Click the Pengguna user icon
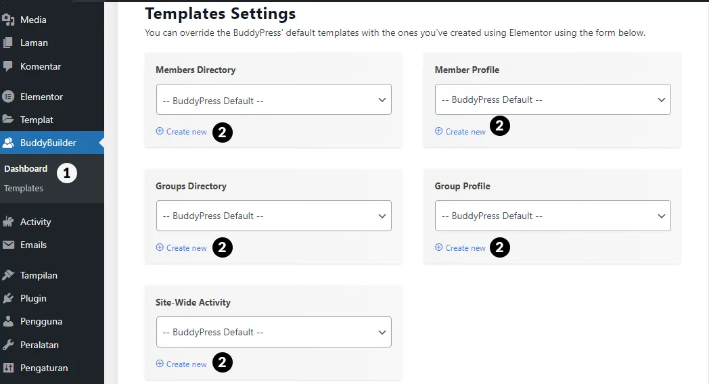Screen dimensions: 709x384 click(8, 321)
